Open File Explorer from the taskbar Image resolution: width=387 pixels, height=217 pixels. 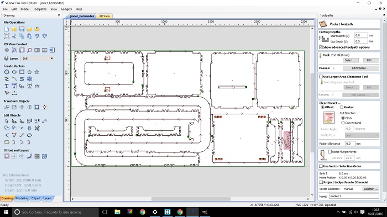(117, 212)
